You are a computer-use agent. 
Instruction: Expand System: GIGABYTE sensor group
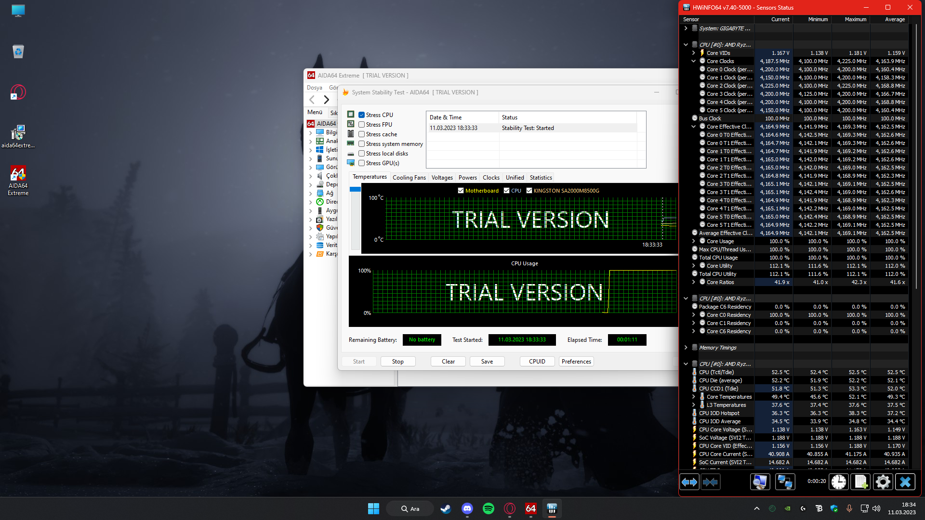click(x=686, y=28)
